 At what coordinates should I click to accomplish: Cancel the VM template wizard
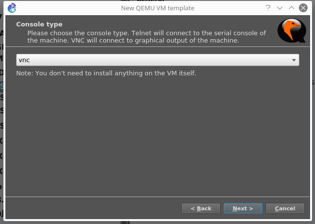pyautogui.click(x=285, y=208)
